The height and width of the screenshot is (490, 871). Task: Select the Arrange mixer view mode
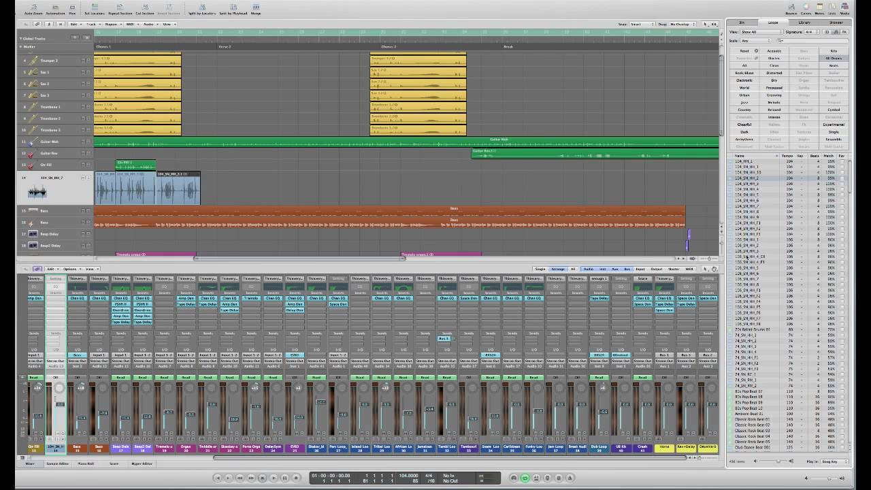pyautogui.click(x=558, y=269)
